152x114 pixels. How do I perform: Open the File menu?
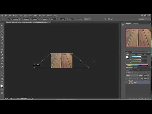[x=6, y=16]
